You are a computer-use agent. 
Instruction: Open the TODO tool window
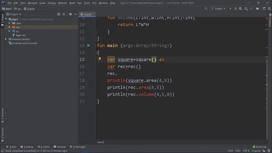tap(43, 147)
